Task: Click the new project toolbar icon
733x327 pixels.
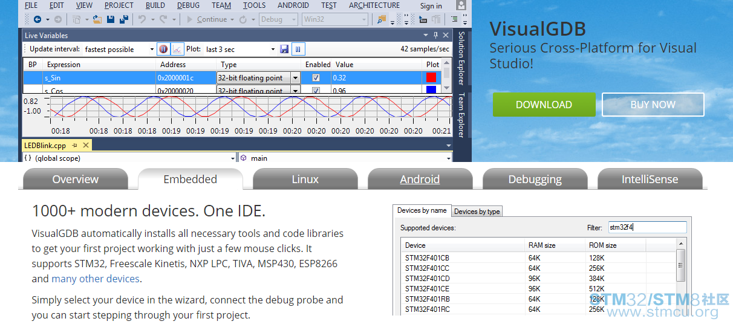Action: (77, 19)
